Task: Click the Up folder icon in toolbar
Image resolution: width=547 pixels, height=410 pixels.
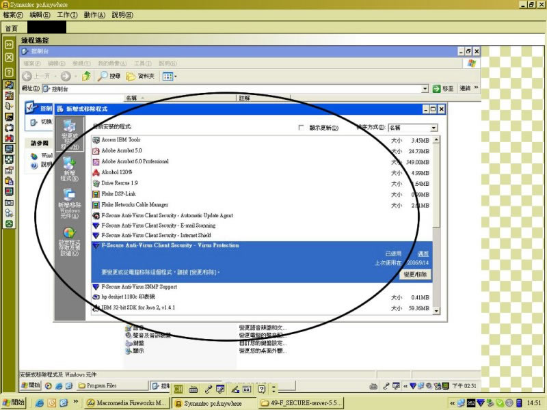Action: coord(86,76)
